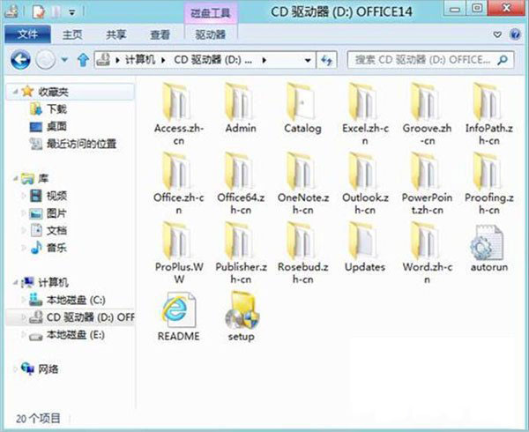Open the ProPlus.WW folder
Screen dimensions: 529x432
(178, 253)
